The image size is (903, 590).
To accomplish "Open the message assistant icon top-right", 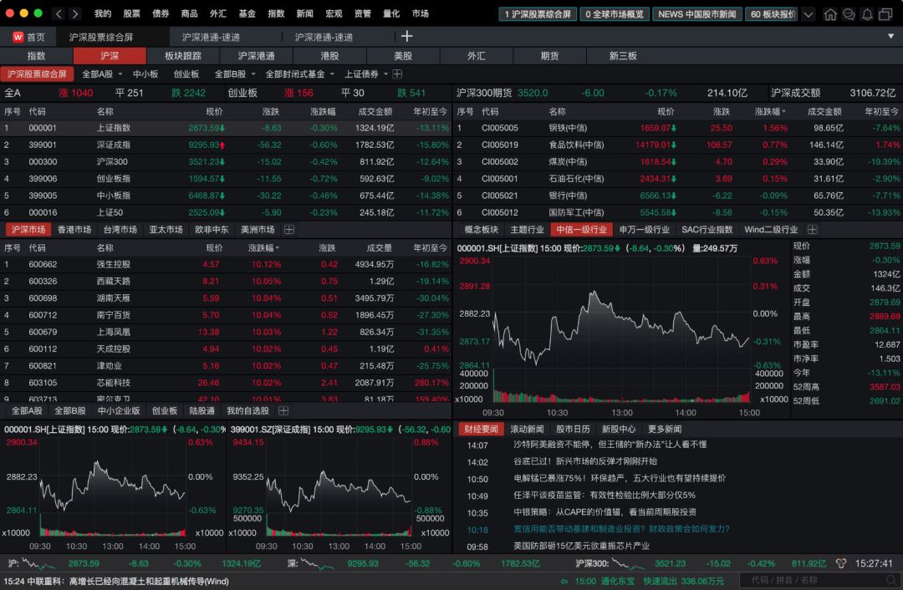I will click(x=849, y=13).
